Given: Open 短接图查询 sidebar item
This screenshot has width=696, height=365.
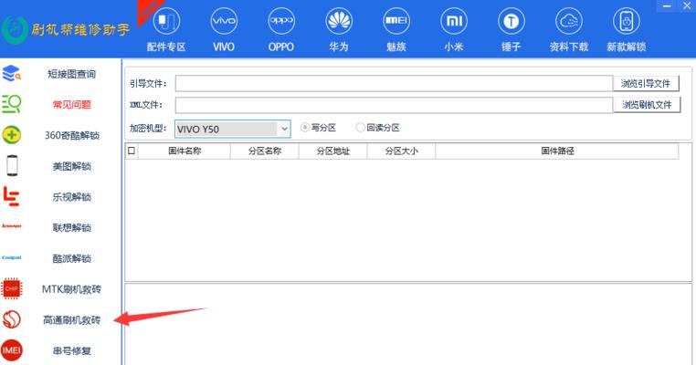Looking at the screenshot, I should click(72, 74).
